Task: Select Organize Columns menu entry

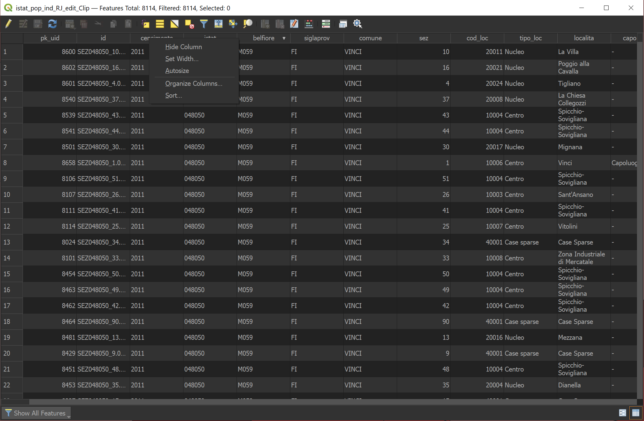Action: coord(194,84)
